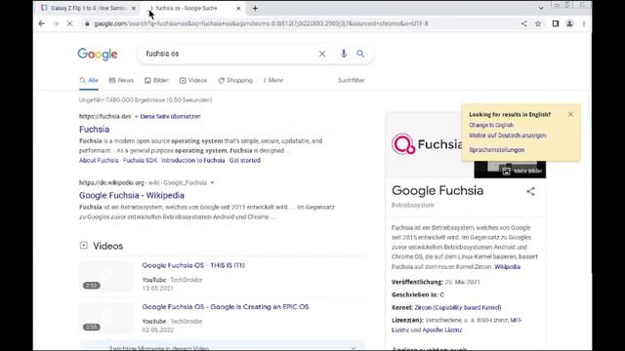
Task: Stop loading the page
Action: click(x=69, y=23)
